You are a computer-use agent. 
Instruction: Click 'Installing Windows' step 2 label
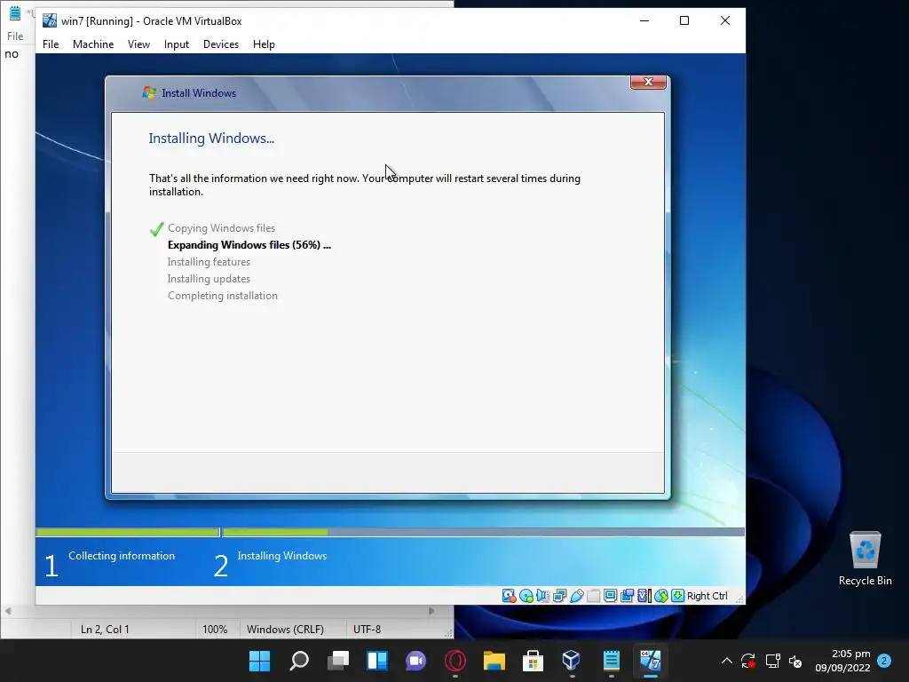point(282,556)
